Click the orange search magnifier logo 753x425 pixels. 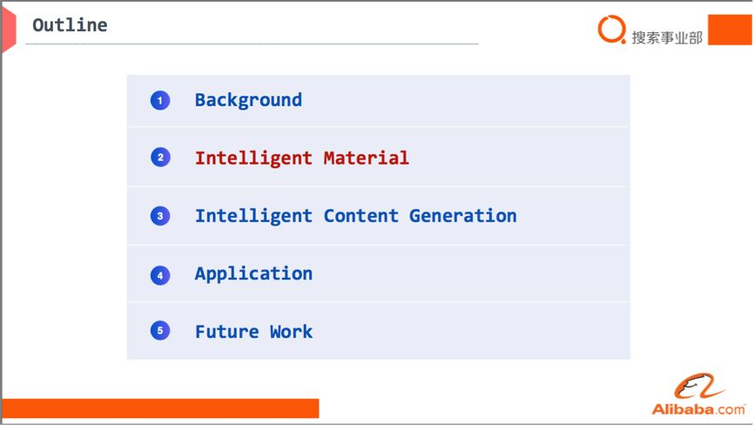[611, 30]
